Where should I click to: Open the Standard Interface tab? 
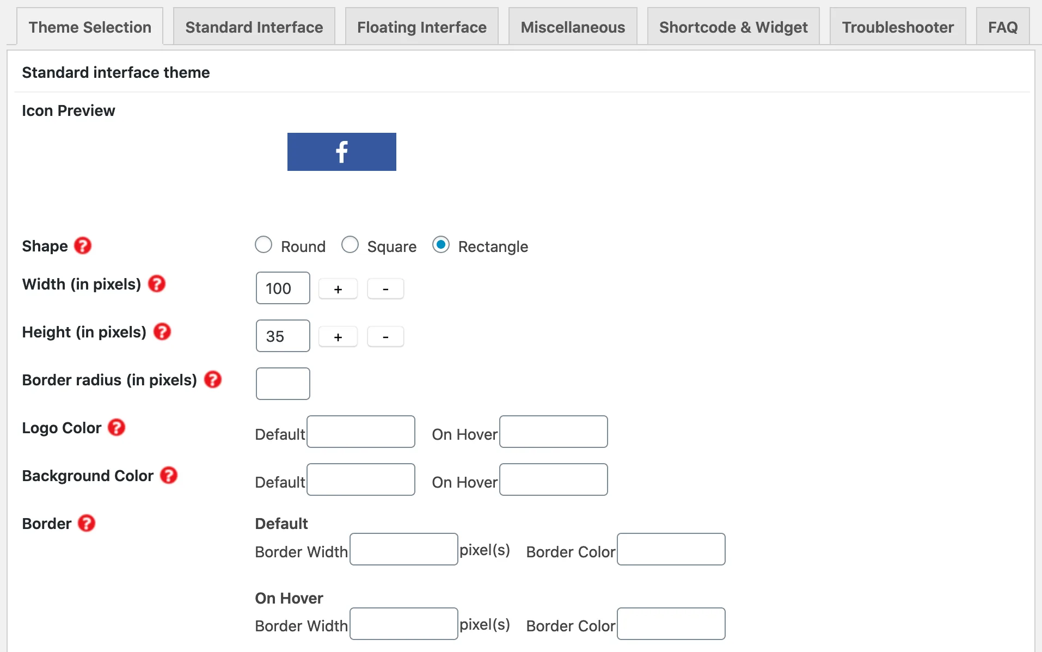254,27
